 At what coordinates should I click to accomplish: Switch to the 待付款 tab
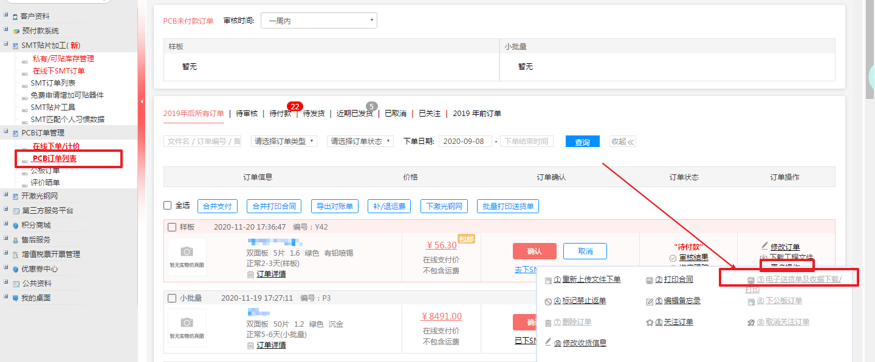280,114
